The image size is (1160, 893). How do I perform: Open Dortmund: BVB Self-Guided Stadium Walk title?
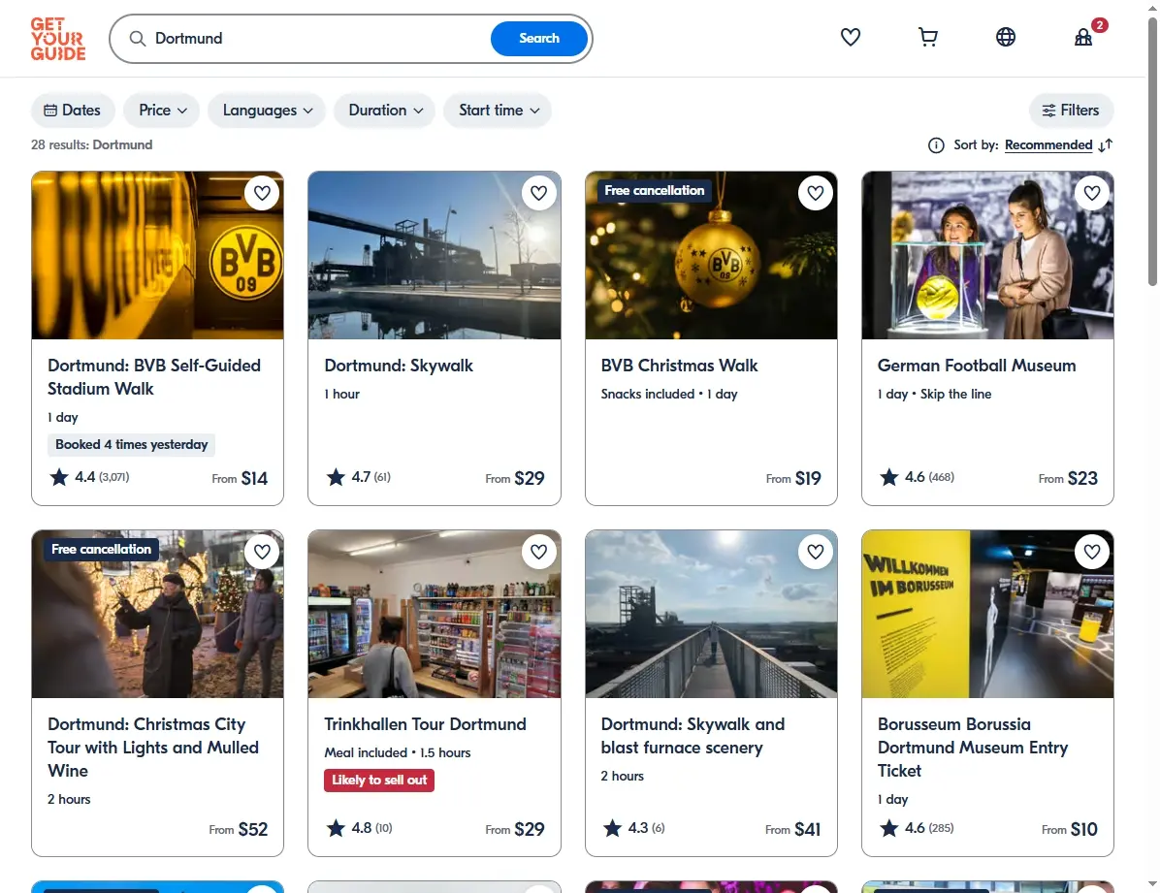pos(154,377)
